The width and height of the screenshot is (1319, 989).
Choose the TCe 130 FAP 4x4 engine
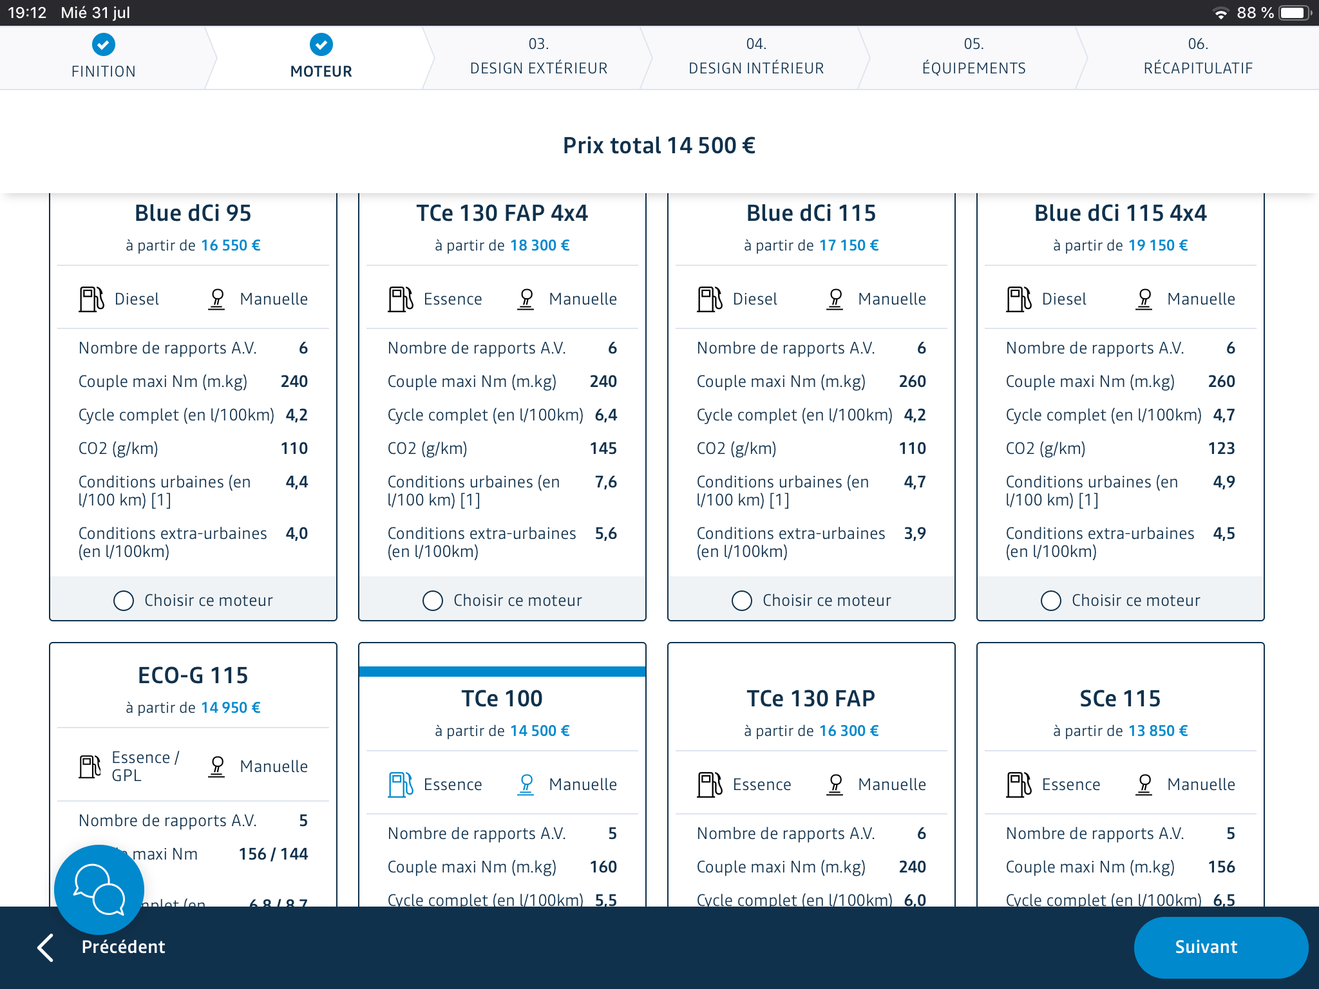433,601
